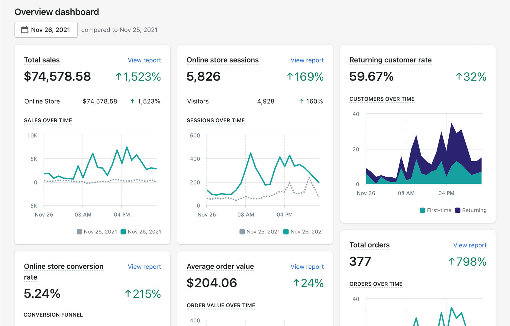Viewport: 510px width, 326px height.
Task: Click the dark blue Returning legend swatch
Action: (457, 210)
